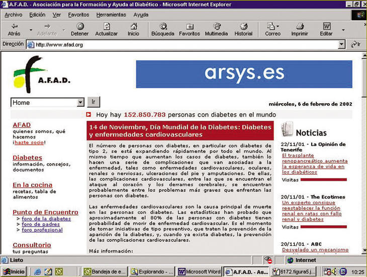Expand the Home navigation dropdown

point(80,103)
